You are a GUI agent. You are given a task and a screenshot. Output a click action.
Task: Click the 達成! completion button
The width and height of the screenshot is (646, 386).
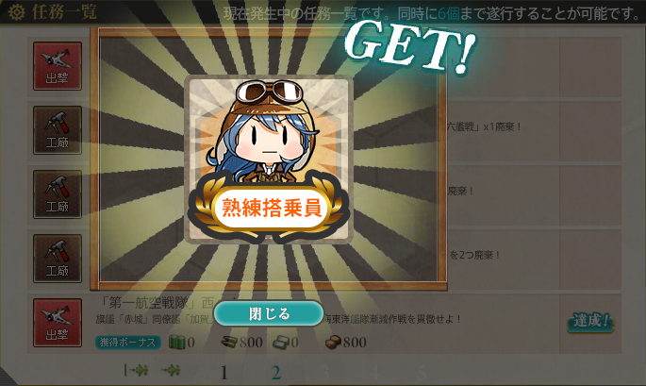(x=590, y=321)
